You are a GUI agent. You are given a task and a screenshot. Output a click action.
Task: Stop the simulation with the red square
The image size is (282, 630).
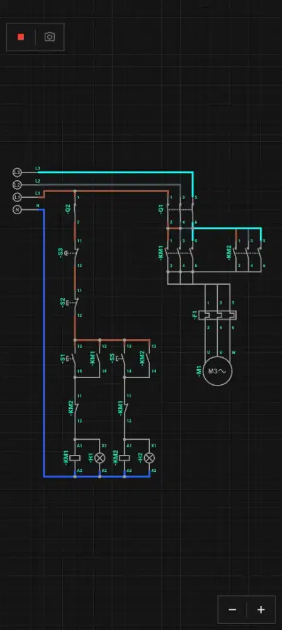[21, 37]
